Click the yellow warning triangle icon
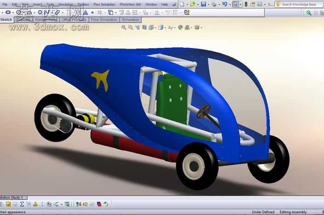324x215 pixels. click(x=35, y=204)
